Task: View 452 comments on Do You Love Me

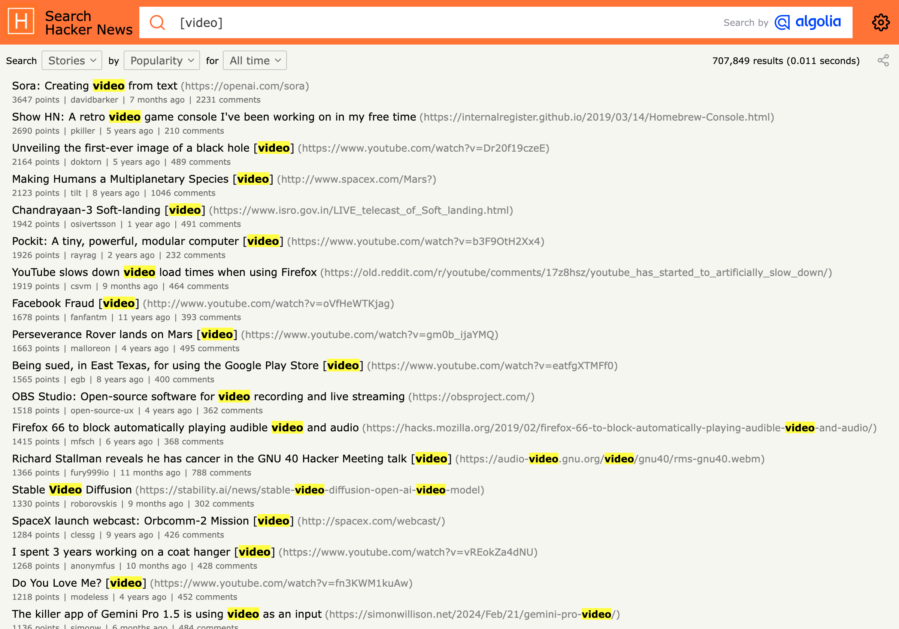Action: coord(207,597)
